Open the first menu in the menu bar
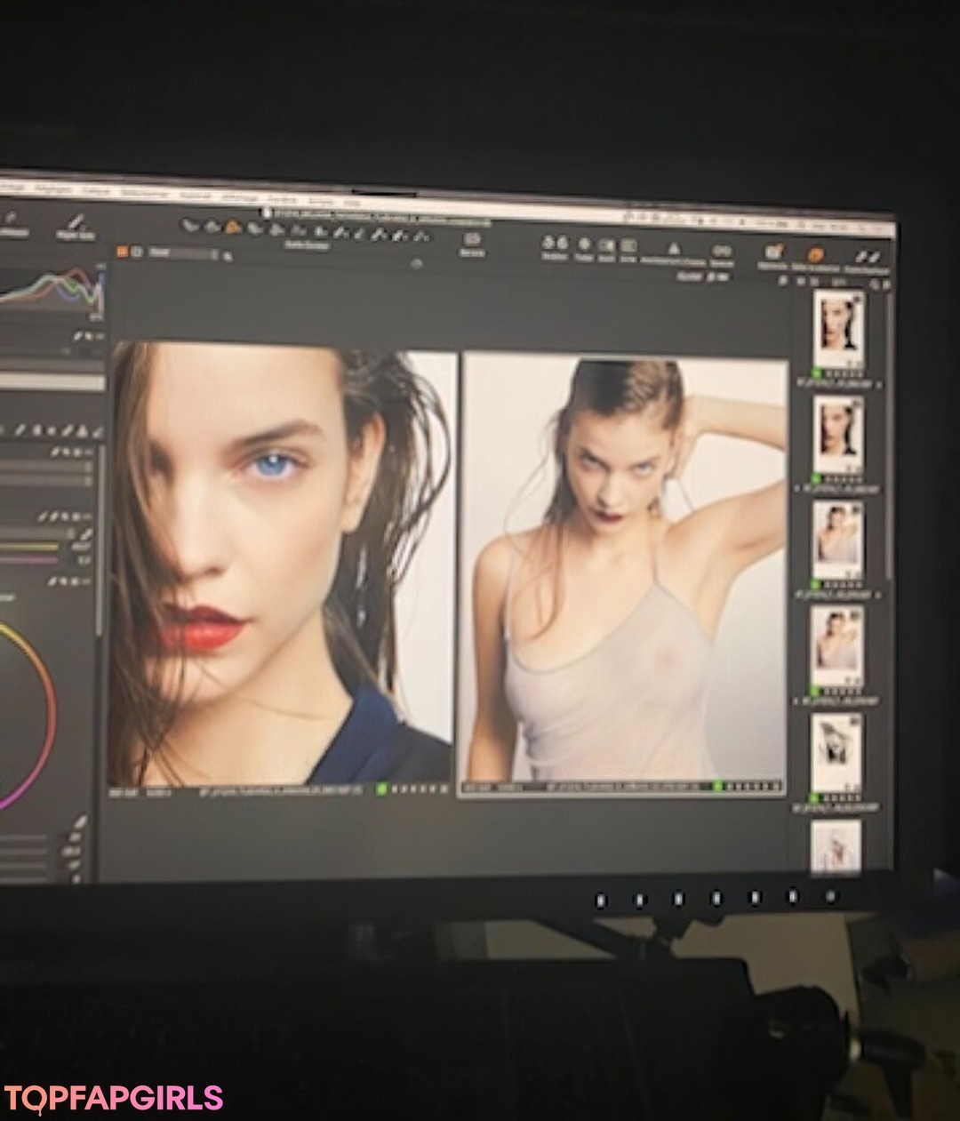The height and width of the screenshot is (1121, 960). [x=11, y=187]
